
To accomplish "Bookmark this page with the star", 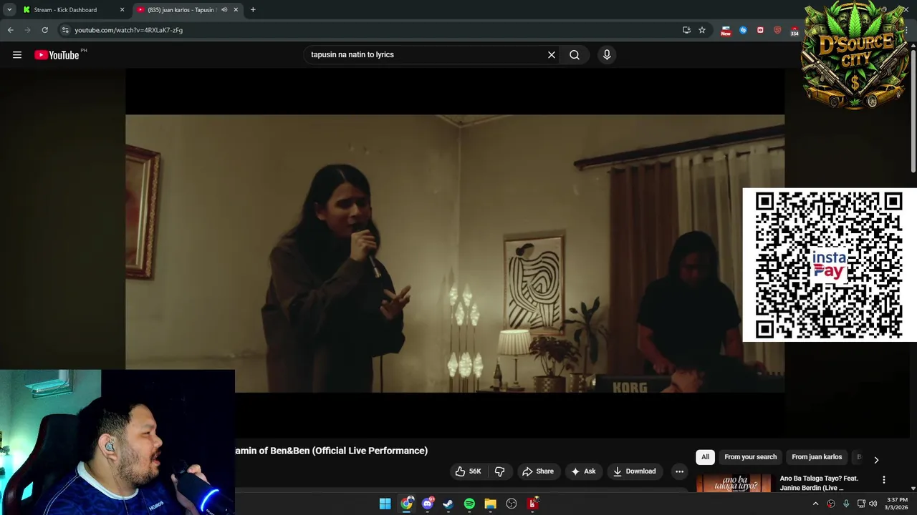I will point(702,30).
